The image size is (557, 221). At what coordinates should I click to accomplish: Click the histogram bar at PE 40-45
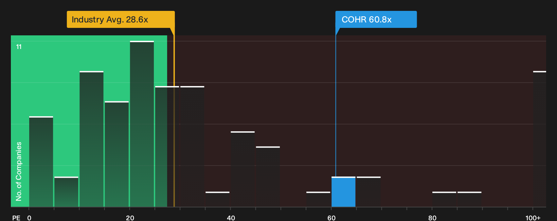point(242,169)
